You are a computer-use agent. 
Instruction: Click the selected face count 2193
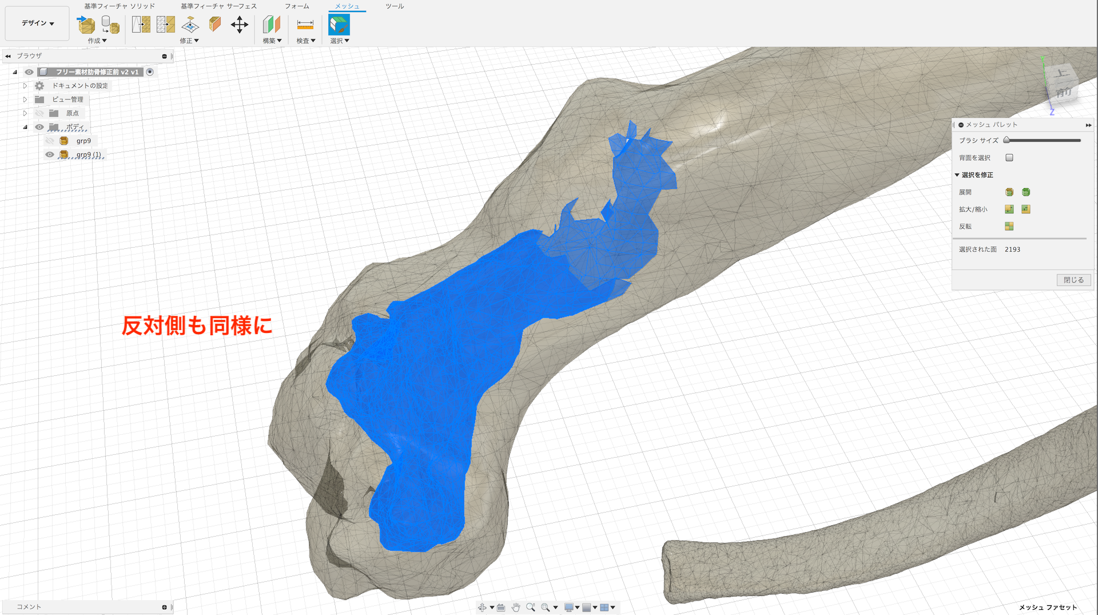[1012, 249]
